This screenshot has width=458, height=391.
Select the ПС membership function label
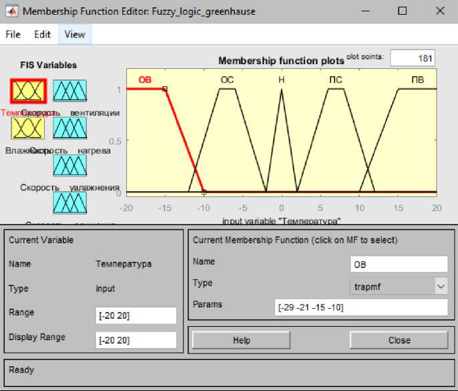point(336,80)
